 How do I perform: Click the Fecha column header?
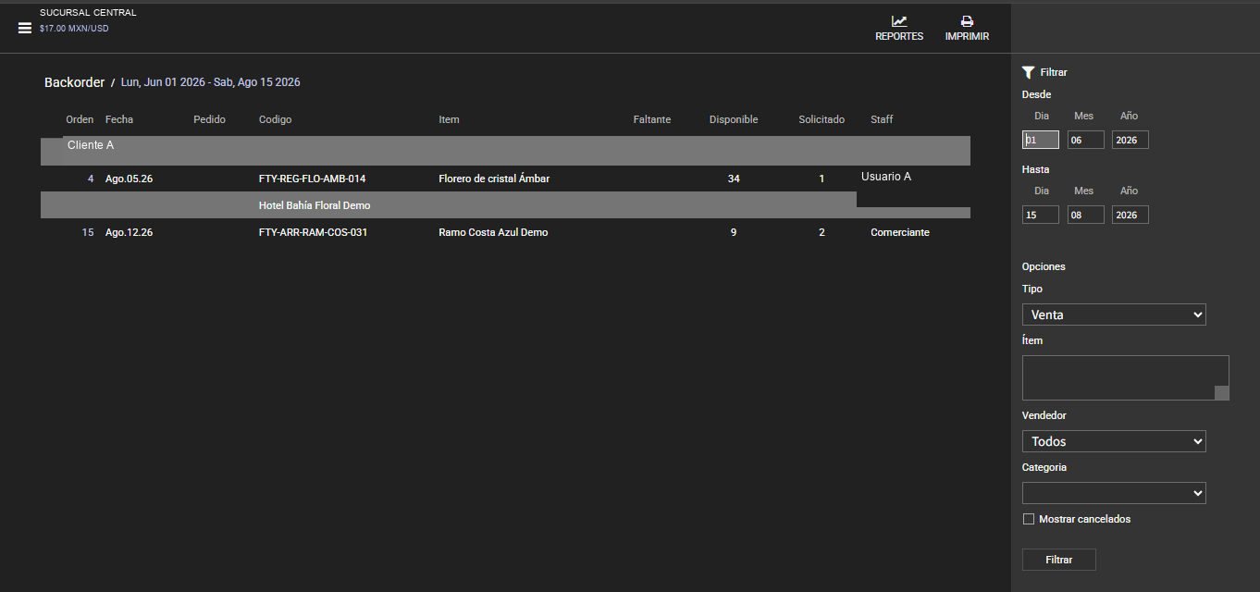pyautogui.click(x=119, y=119)
